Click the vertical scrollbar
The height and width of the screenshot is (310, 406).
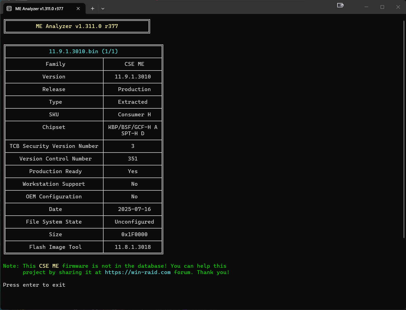click(404, 129)
